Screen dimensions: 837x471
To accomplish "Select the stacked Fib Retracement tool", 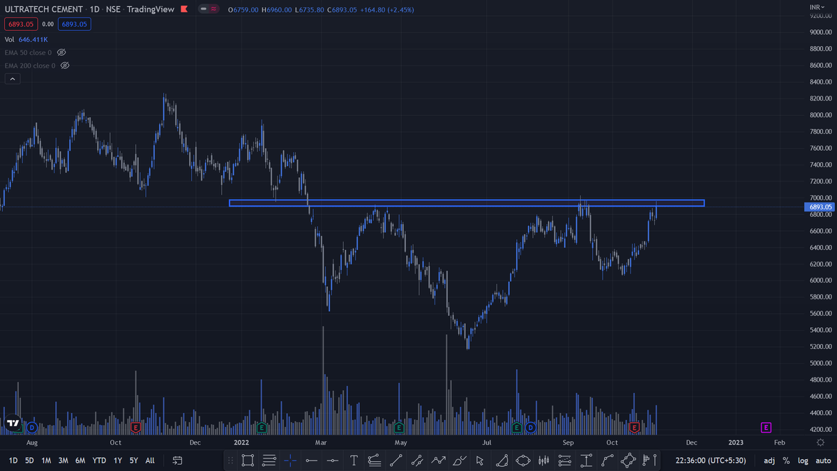I will pos(269,460).
